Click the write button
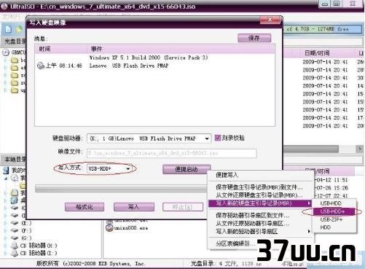The image size is (365, 269). [134, 207]
